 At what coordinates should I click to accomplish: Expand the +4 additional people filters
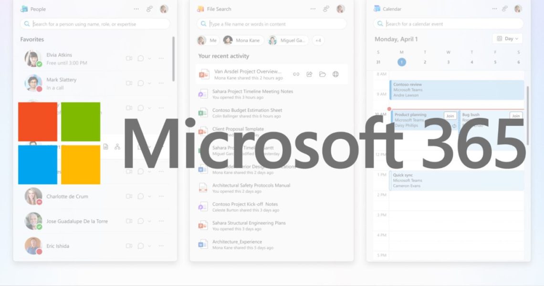pyautogui.click(x=318, y=41)
